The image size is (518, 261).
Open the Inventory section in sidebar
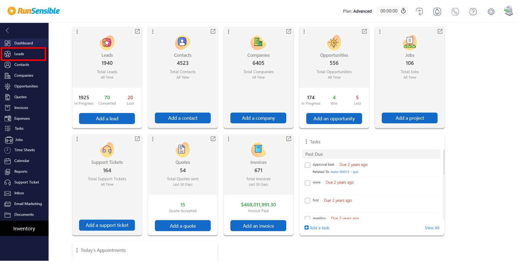point(24,228)
